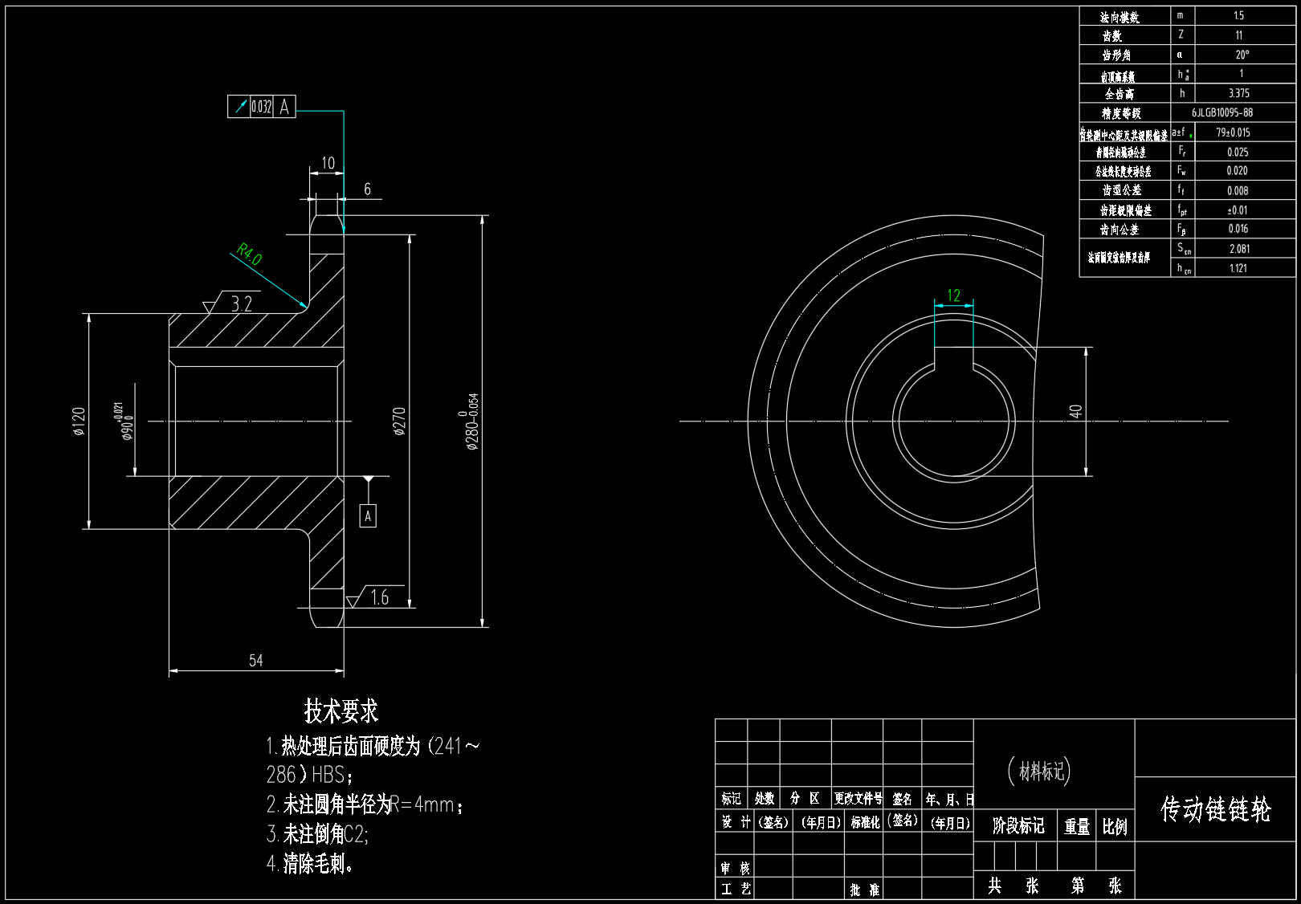This screenshot has height=904, width=1301.
Task: Click the datum A box below the bore
Action: click(368, 516)
